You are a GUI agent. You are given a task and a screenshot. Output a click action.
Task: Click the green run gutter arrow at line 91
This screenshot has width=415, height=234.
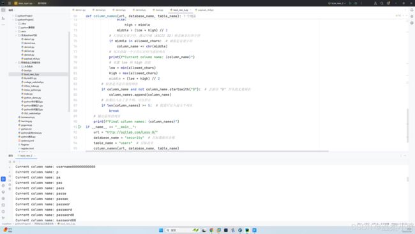pyautogui.click(x=80, y=127)
